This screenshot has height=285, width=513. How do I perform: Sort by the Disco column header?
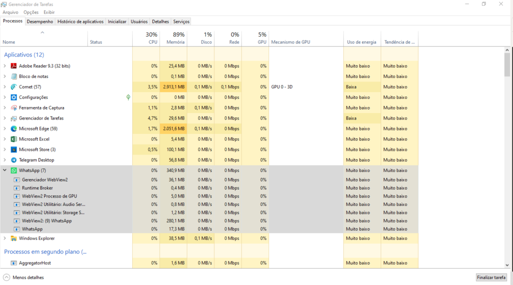click(200, 38)
